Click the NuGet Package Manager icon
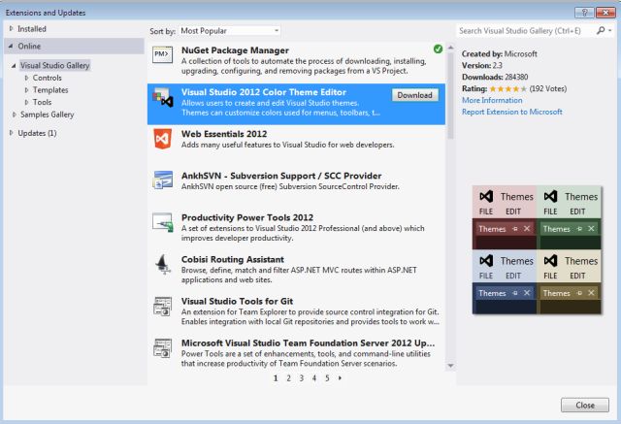Viewport: 621px width, 424px height. point(162,54)
